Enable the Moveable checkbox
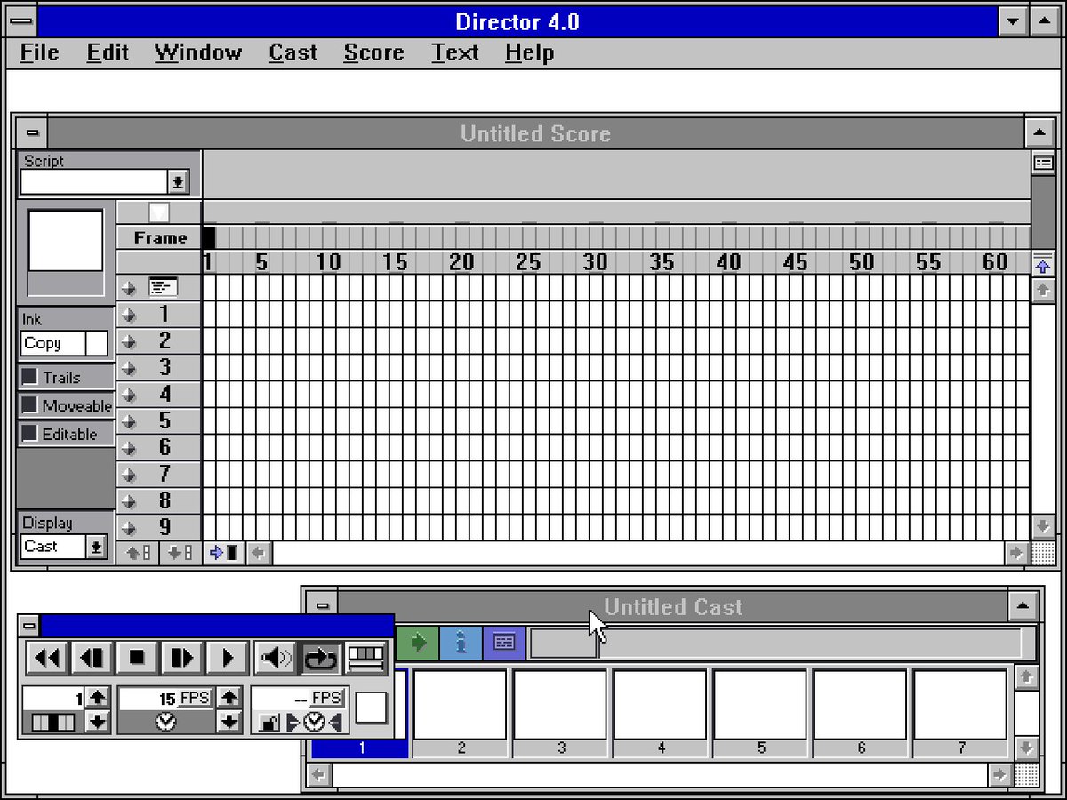Image resolution: width=1067 pixels, height=800 pixels. pyautogui.click(x=29, y=405)
